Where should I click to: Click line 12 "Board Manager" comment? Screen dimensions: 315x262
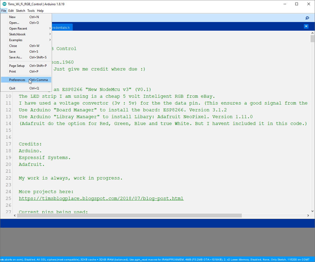(123, 110)
